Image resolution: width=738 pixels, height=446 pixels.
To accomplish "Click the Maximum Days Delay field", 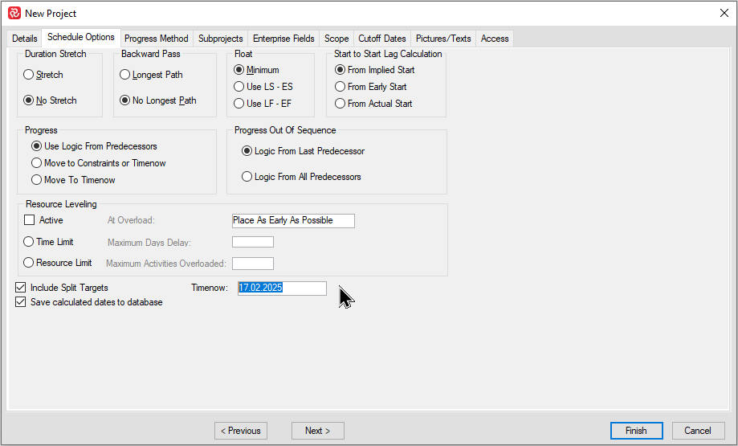I will point(253,242).
